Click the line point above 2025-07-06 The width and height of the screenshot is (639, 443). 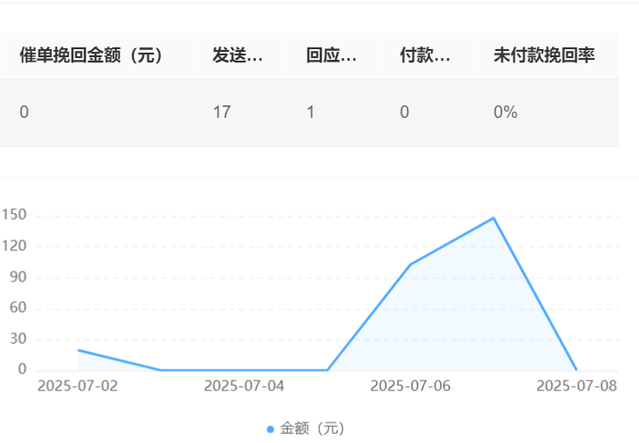pyautogui.click(x=410, y=264)
